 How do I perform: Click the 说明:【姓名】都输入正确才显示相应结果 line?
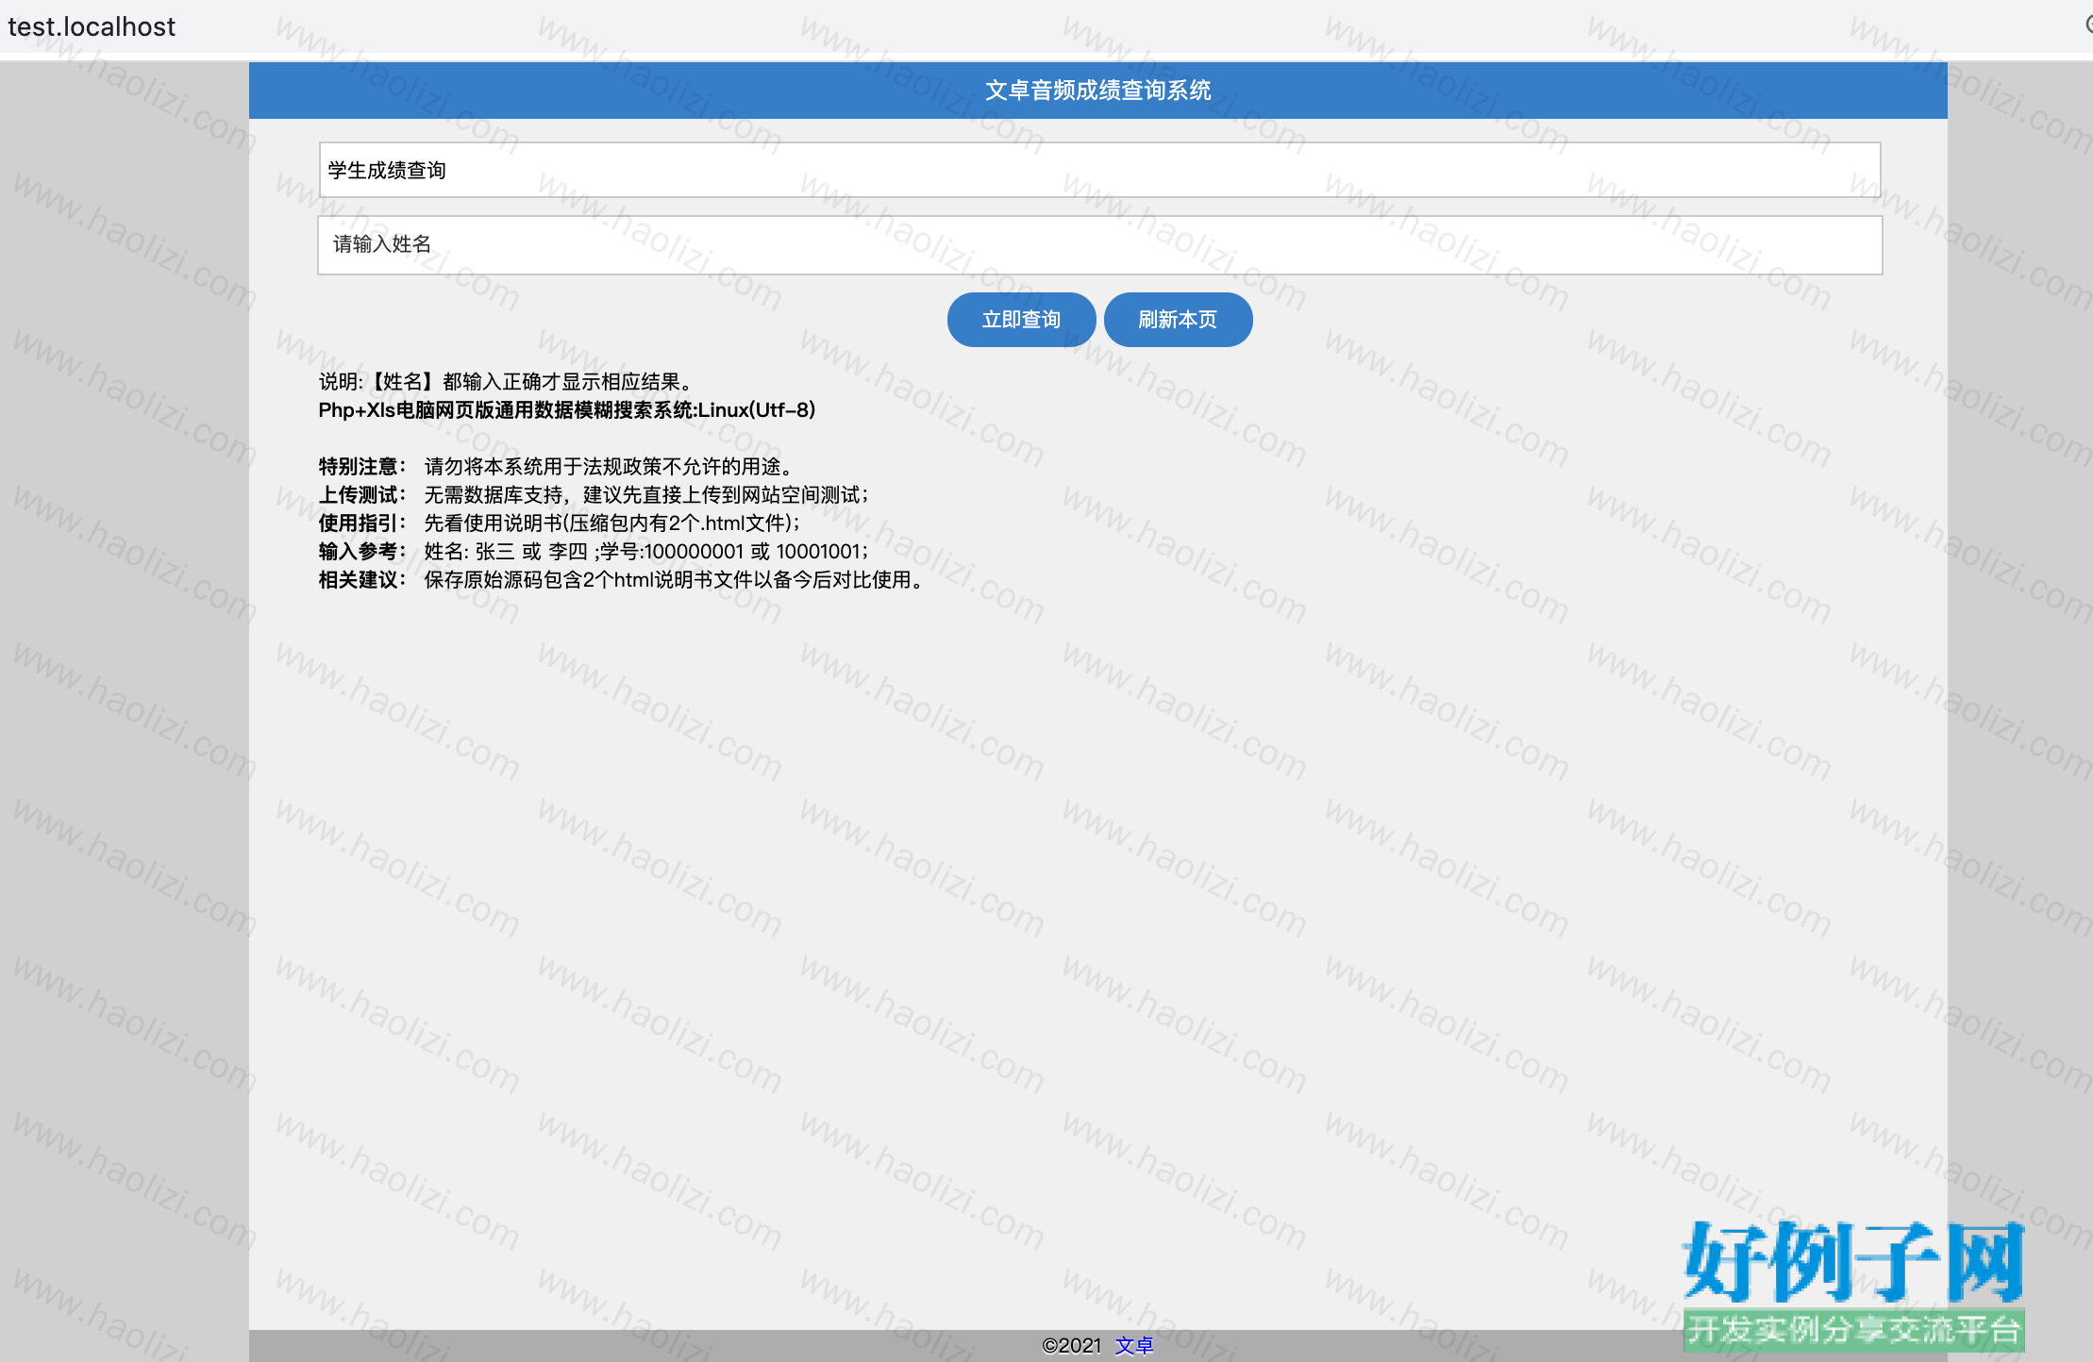508,381
